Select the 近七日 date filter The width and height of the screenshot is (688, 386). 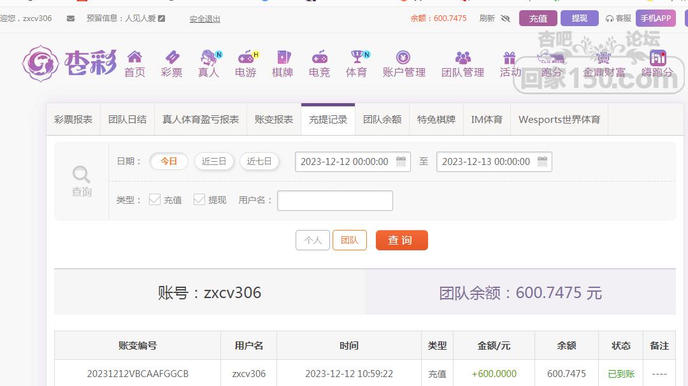259,161
